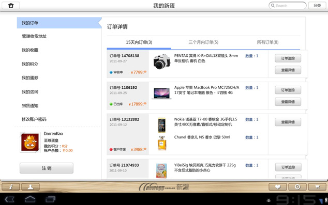Click 订单追踪 for order 21074933
Image resolution: width=328 pixels, height=205 pixels.
coord(288,167)
